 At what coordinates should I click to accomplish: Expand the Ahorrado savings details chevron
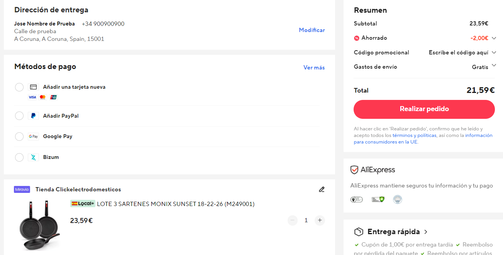click(x=494, y=38)
